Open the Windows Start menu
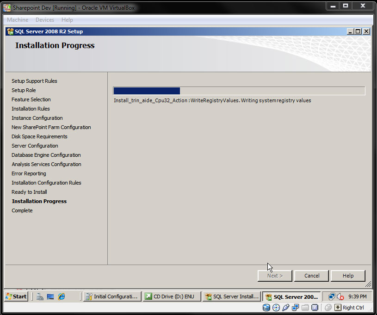 point(16,296)
